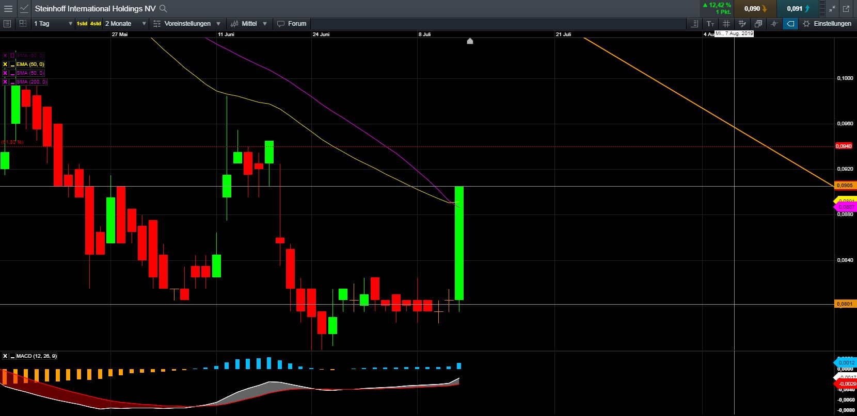Expand the 1 Tag interval dropdown

53,24
